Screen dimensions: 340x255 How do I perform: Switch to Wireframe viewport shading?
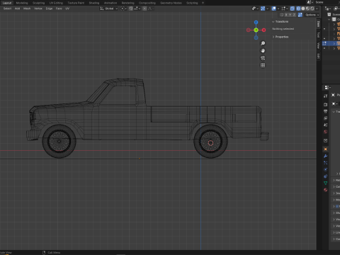[x=298, y=8]
